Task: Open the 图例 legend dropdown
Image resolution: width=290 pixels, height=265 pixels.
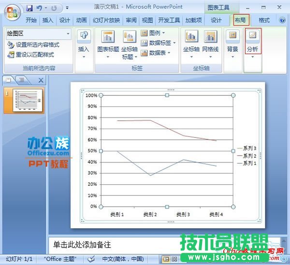Action: (x=153, y=33)
